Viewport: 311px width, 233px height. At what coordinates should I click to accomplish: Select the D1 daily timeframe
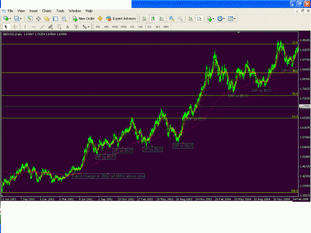(149, 27)
